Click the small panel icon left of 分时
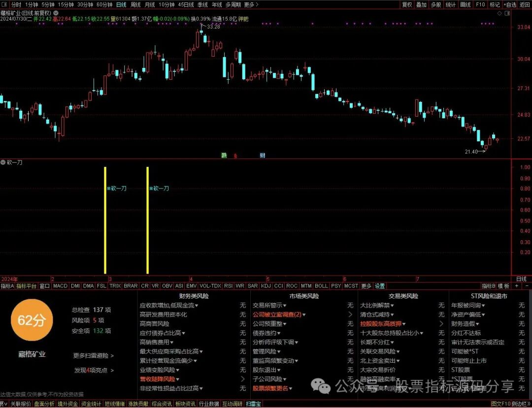532x408 pixels. pyautogui.click(x=5, y=5)
